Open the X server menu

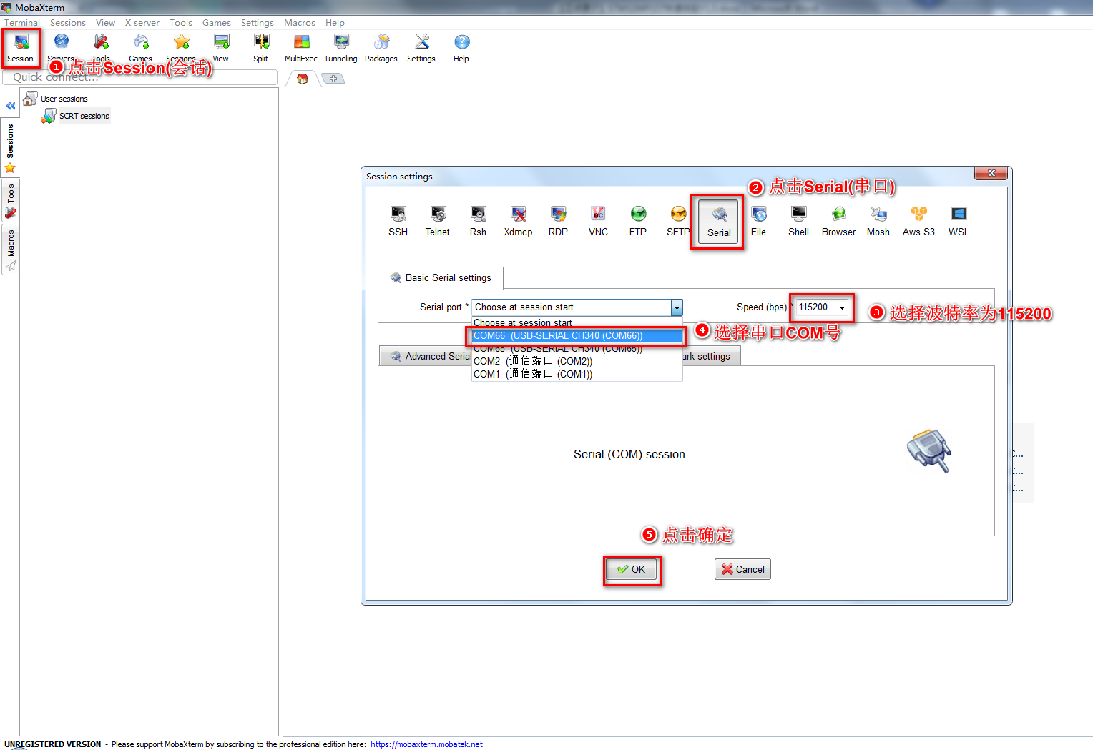click(x=142, y=23)
